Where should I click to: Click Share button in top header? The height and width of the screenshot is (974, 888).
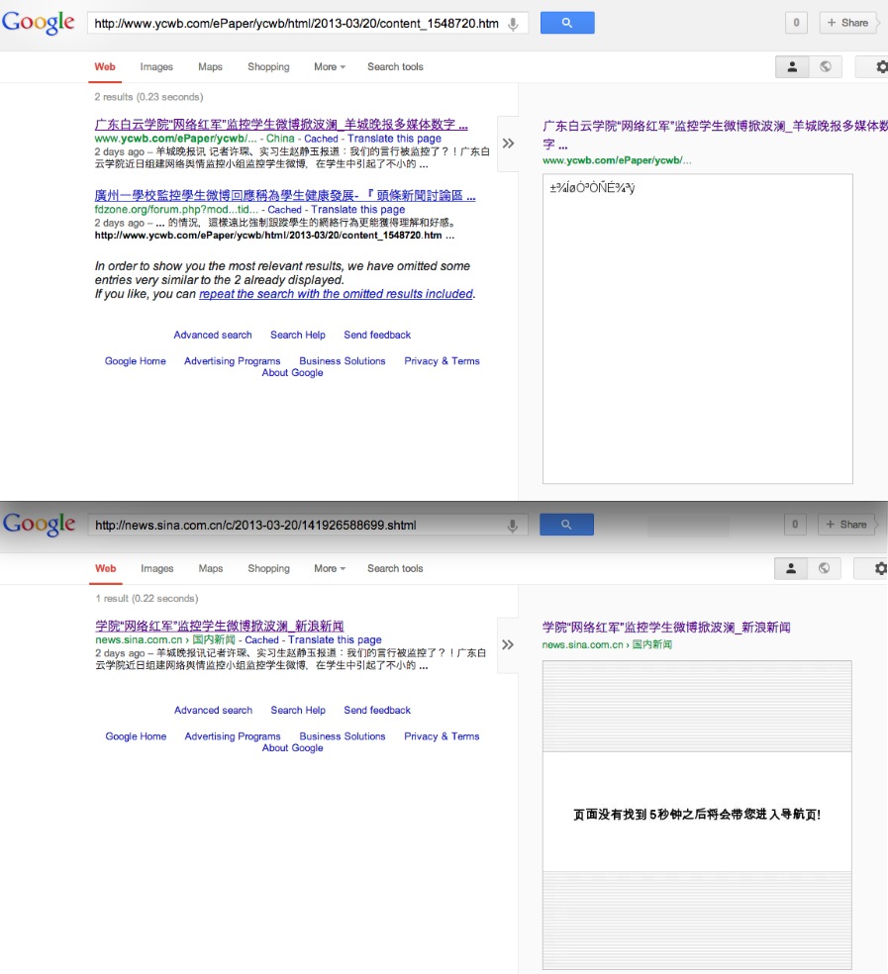click(x=847, y=23)
